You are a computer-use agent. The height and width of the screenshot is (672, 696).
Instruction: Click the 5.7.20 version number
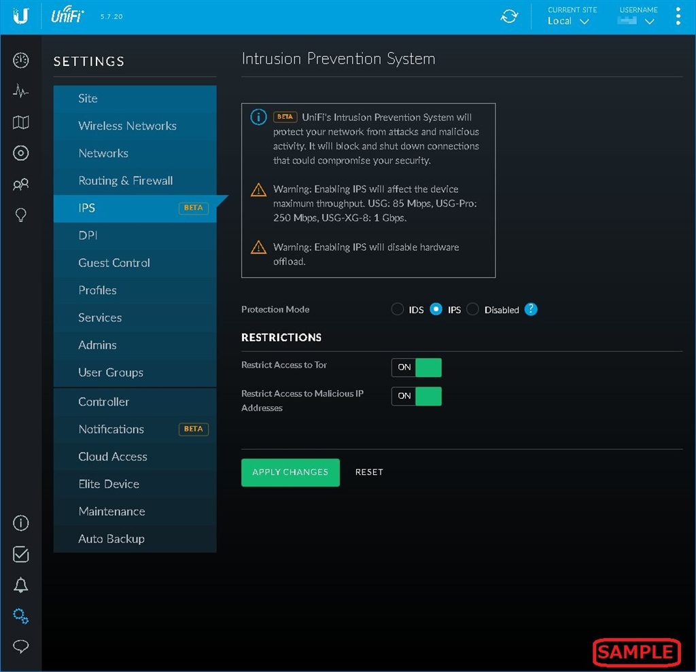coord(111,17)
